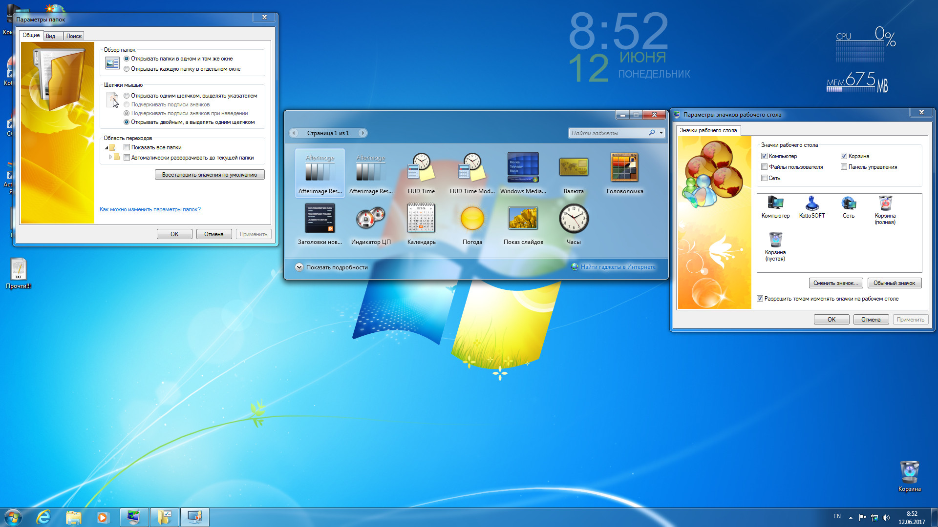Select the Головоломка puzzle gadget

tap(625, 173)
